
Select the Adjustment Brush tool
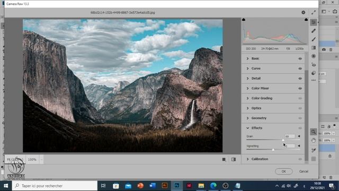[x=314, y=39]
